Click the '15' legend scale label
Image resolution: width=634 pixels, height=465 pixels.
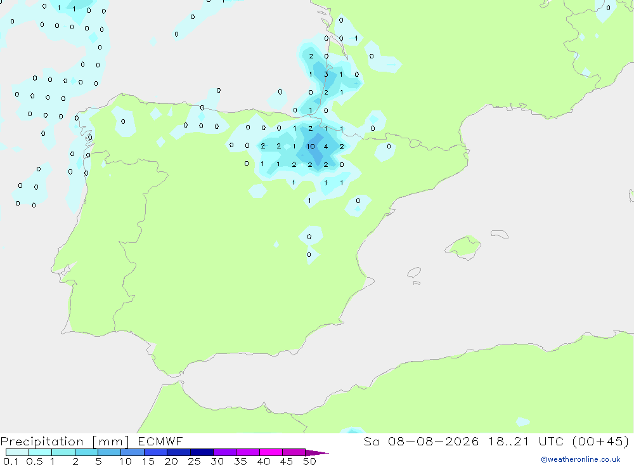(148, 461)
